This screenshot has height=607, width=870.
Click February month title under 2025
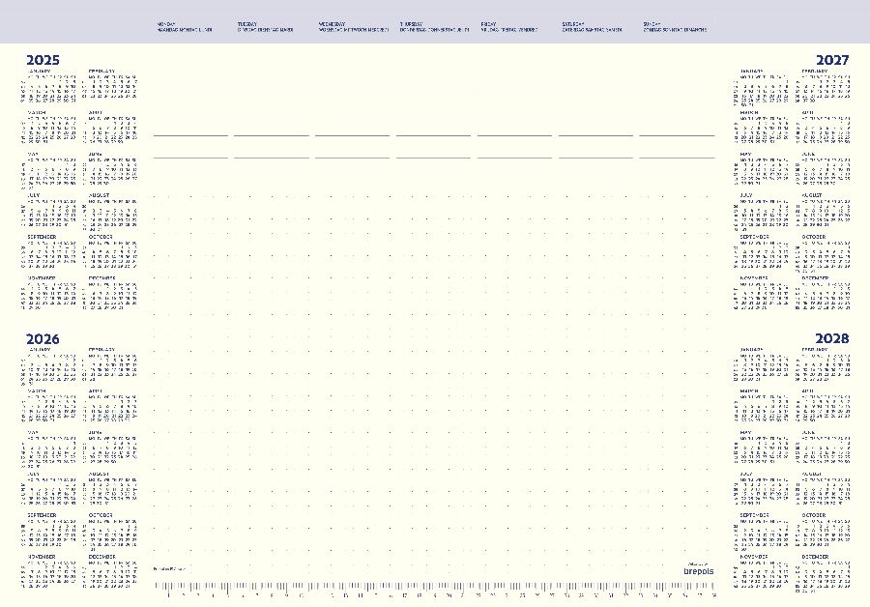pos(102,72)
